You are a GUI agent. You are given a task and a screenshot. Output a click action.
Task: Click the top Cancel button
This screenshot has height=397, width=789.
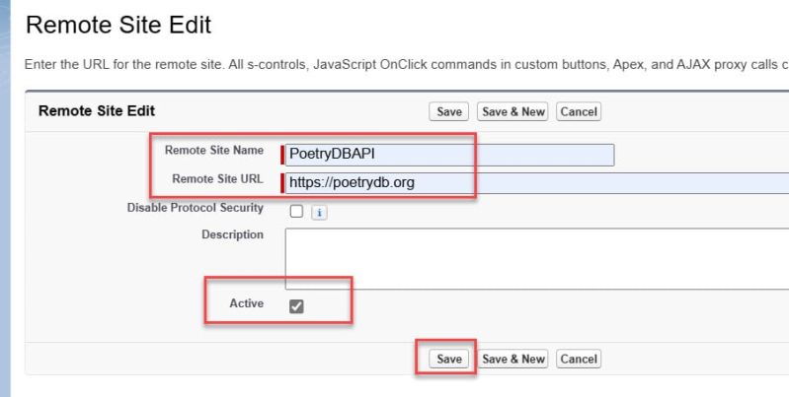click(x=579, y=111)
